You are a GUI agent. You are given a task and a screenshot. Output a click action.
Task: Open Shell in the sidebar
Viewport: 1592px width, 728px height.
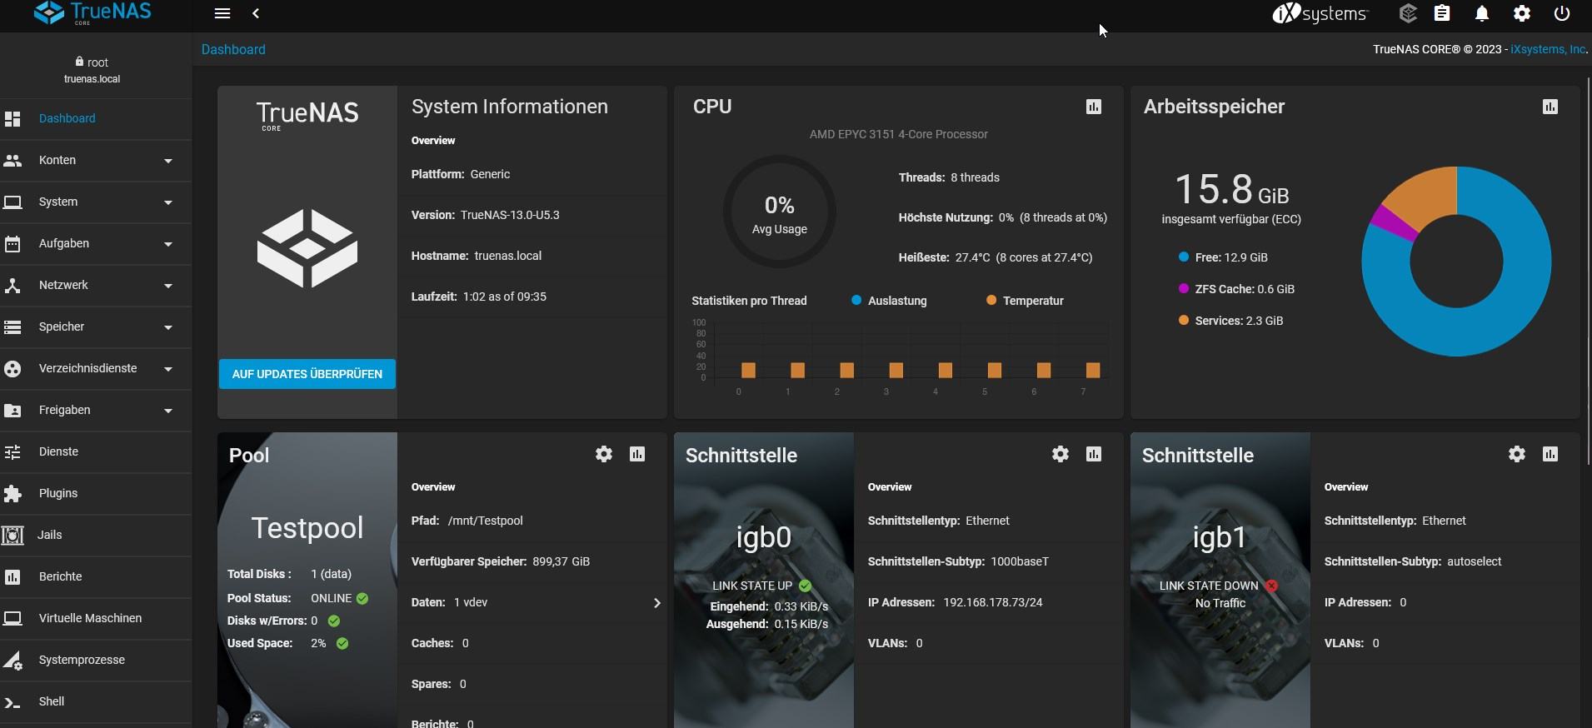click(x=96, y=702)
